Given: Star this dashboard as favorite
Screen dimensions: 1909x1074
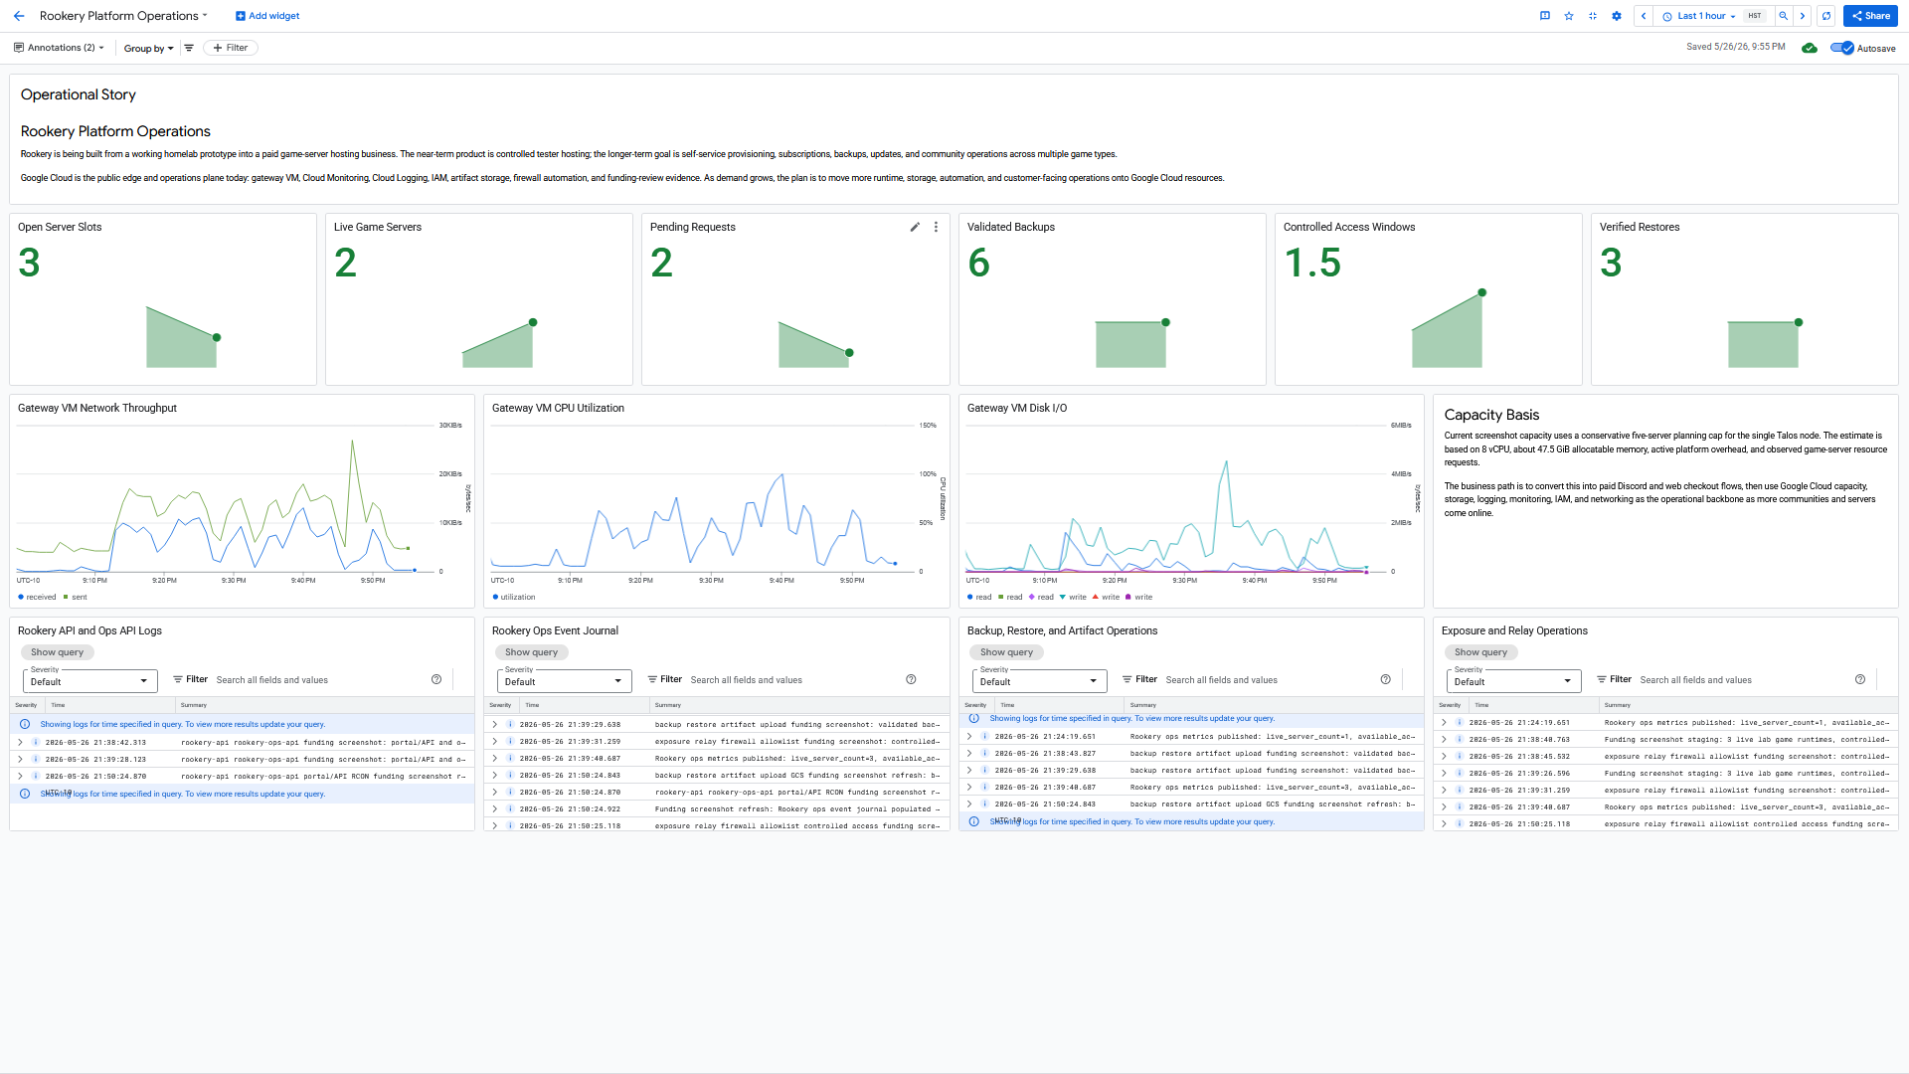Looking at the screenshot, I should tap(1569, 16).
